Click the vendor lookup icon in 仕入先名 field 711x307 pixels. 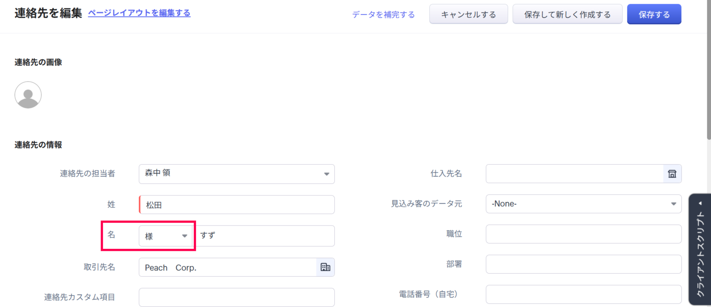(672, 174)
